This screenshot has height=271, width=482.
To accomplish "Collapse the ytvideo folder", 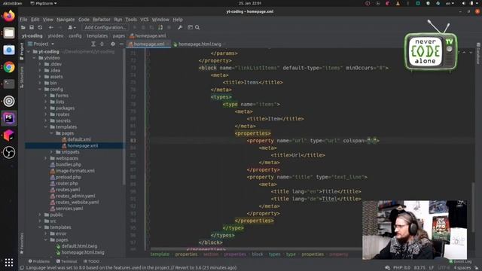I will coord(34,58).
